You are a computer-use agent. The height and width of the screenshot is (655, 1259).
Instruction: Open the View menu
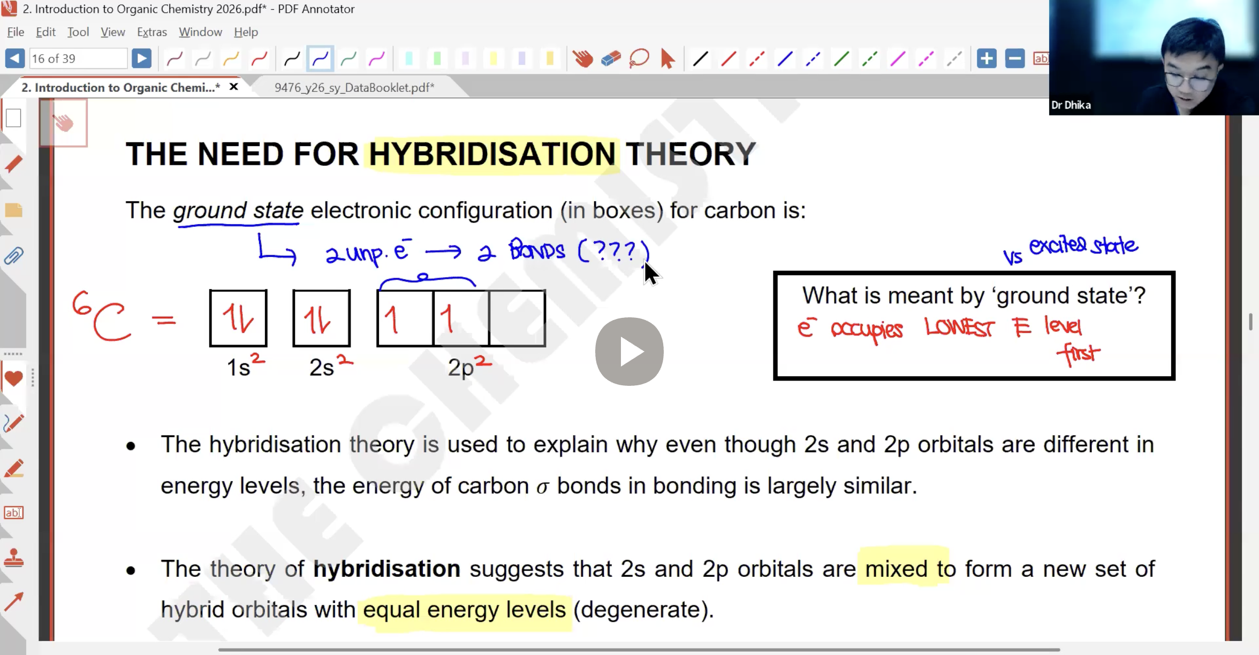pyautogui.click(x=113, y=32)
